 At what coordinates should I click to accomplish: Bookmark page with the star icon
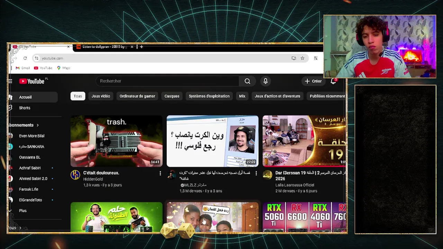pos(302,58)
